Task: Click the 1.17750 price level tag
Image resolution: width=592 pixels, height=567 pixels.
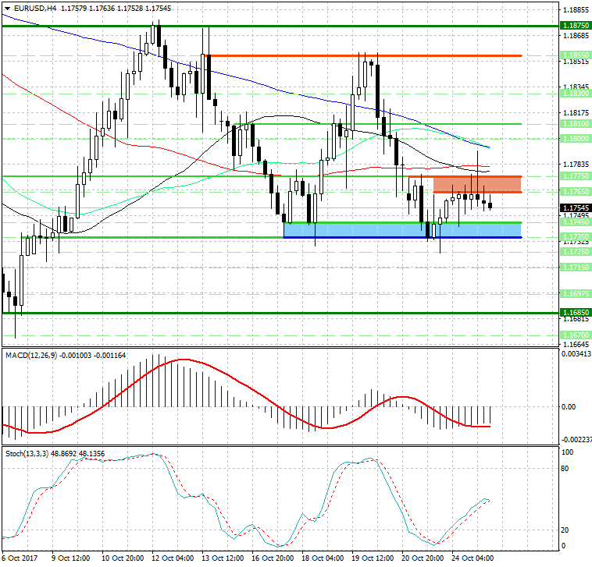Action: [x=575, y=176]
